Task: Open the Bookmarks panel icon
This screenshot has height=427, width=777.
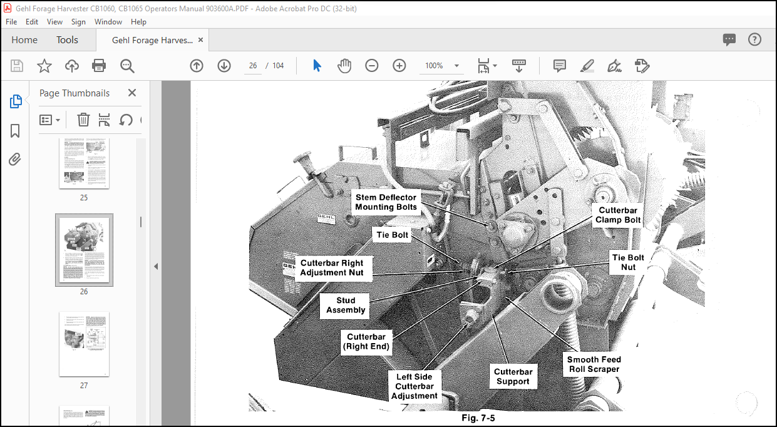Action: [x=16, y=131]
